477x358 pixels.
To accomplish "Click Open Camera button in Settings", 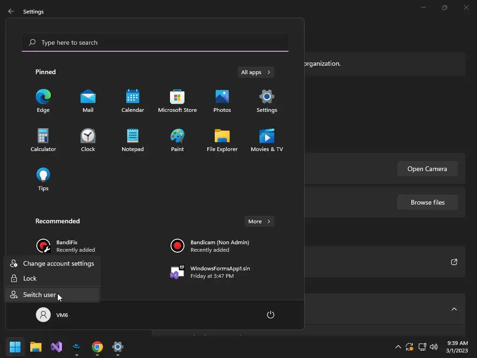I will (428, 169).
